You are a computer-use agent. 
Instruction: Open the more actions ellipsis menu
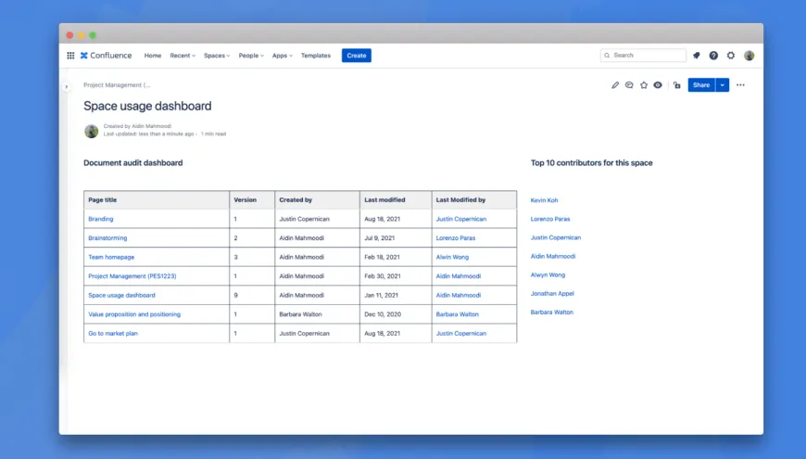740,85
